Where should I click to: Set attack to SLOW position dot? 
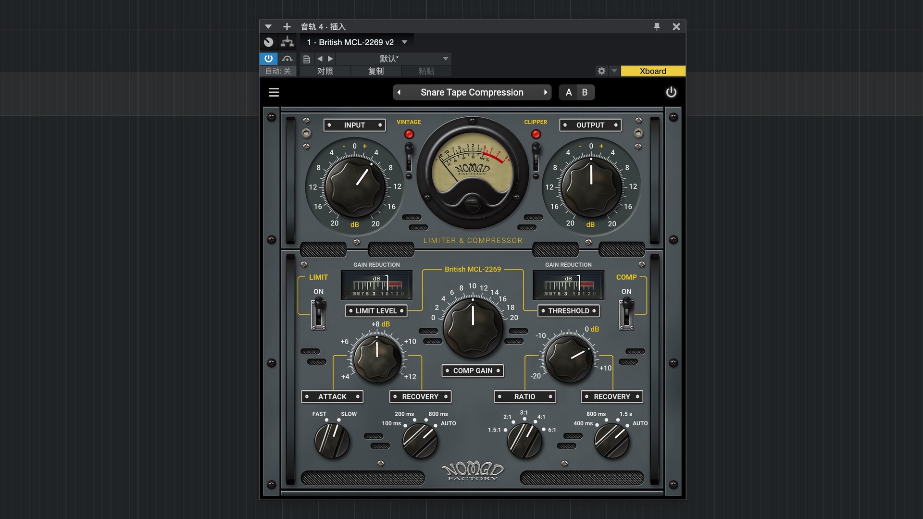pos(339,420)
